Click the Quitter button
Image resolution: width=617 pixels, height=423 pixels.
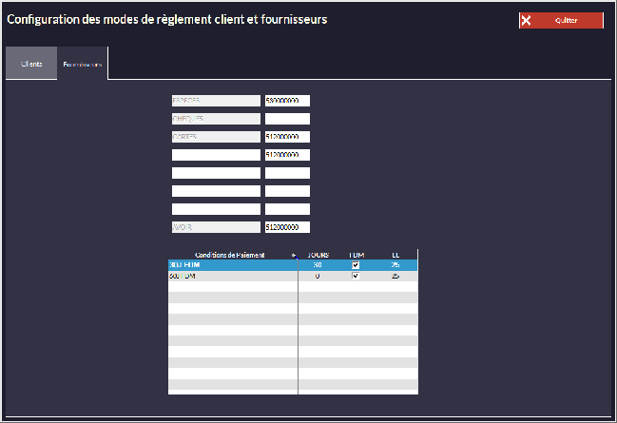pos(561,21)
